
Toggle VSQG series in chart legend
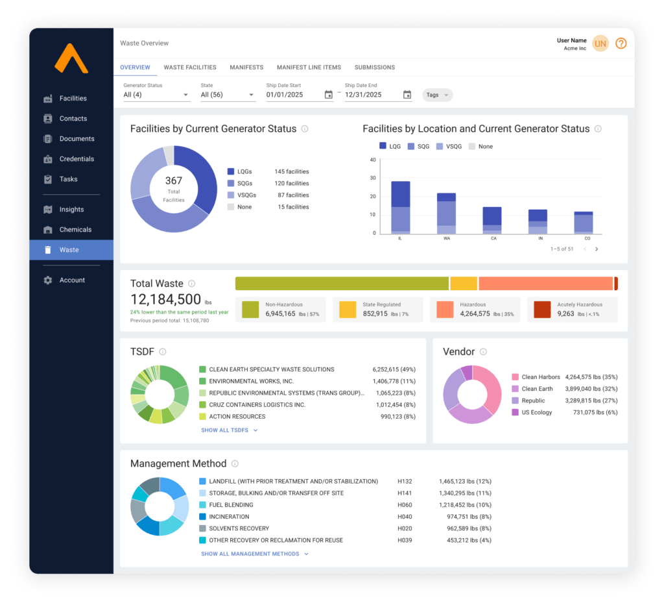point(448,147)
